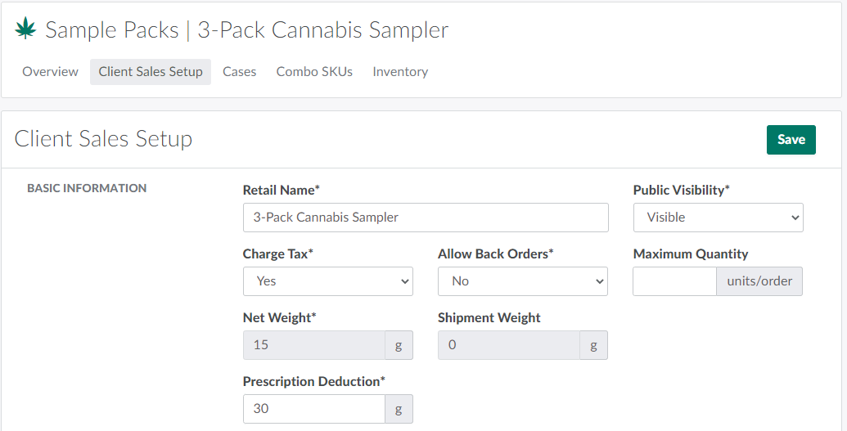This screenshot has width=847, height=431.
Task: Expand the Allow Back Orders dropdown
Action: (x=522, y=281)
